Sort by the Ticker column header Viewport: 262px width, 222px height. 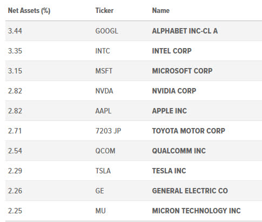[104, 11]
